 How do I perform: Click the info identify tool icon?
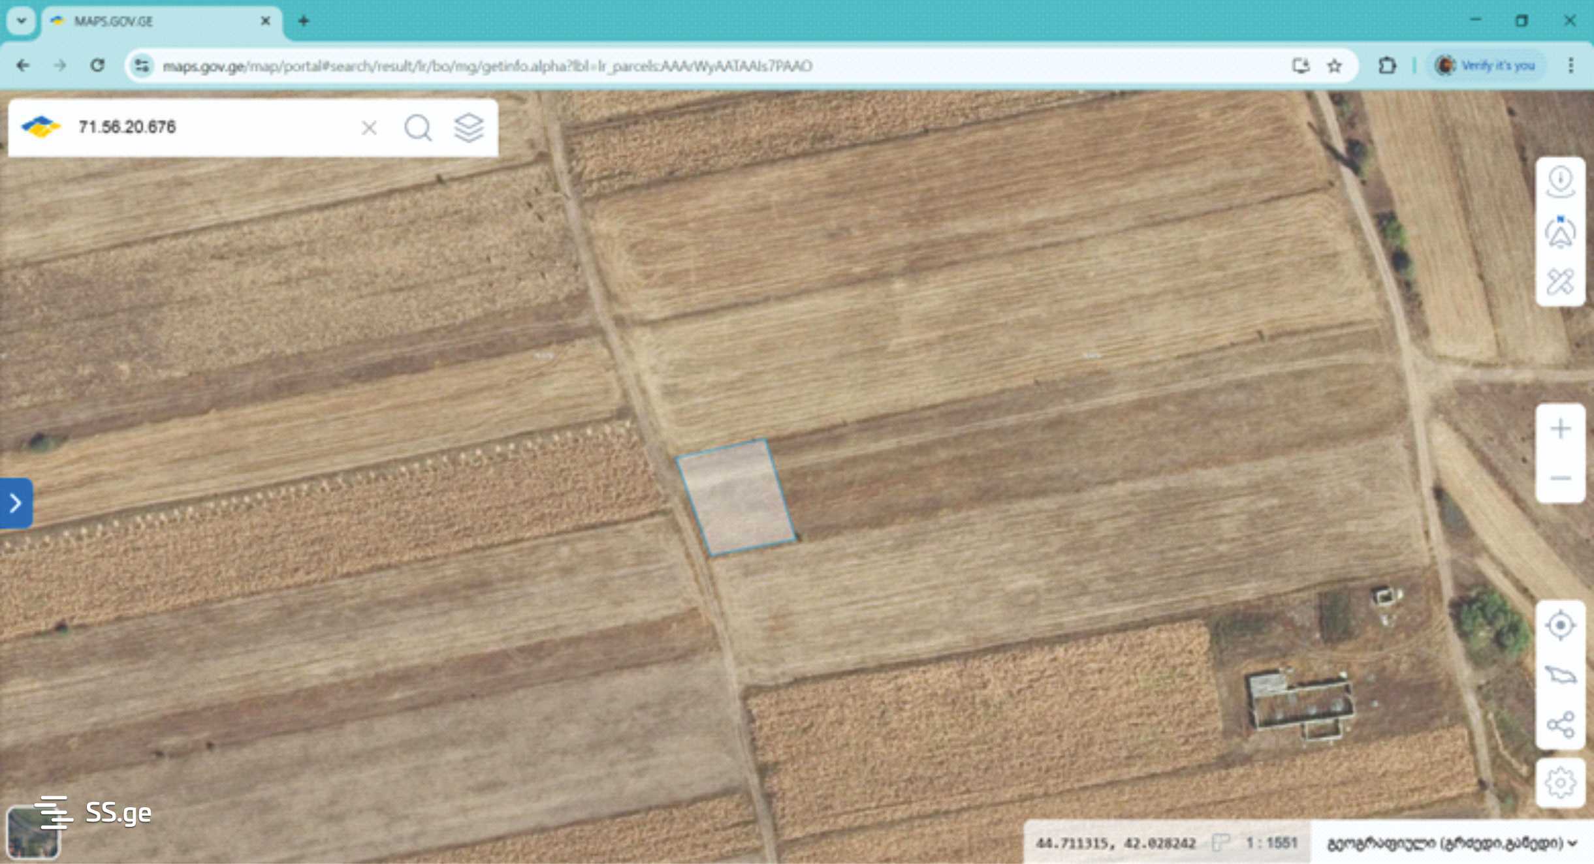point(1560,181)
